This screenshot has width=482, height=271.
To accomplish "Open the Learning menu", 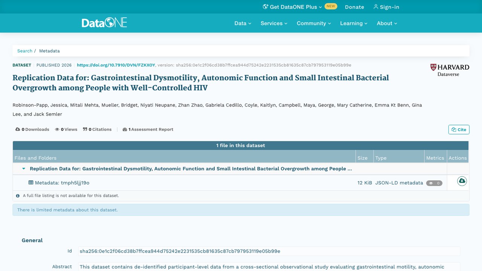I will (354, 23).
